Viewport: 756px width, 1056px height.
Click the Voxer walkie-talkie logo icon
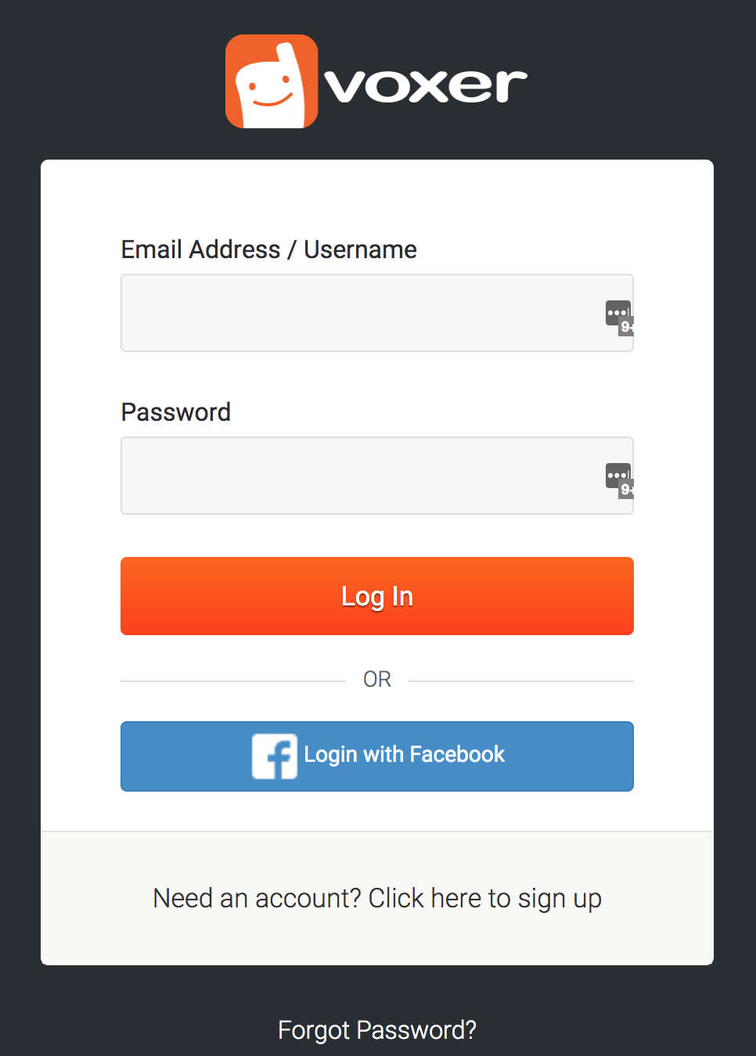click(x=272, y=81)
